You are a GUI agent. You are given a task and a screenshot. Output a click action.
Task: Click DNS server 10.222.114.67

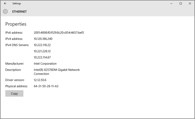tap(42, 57)
